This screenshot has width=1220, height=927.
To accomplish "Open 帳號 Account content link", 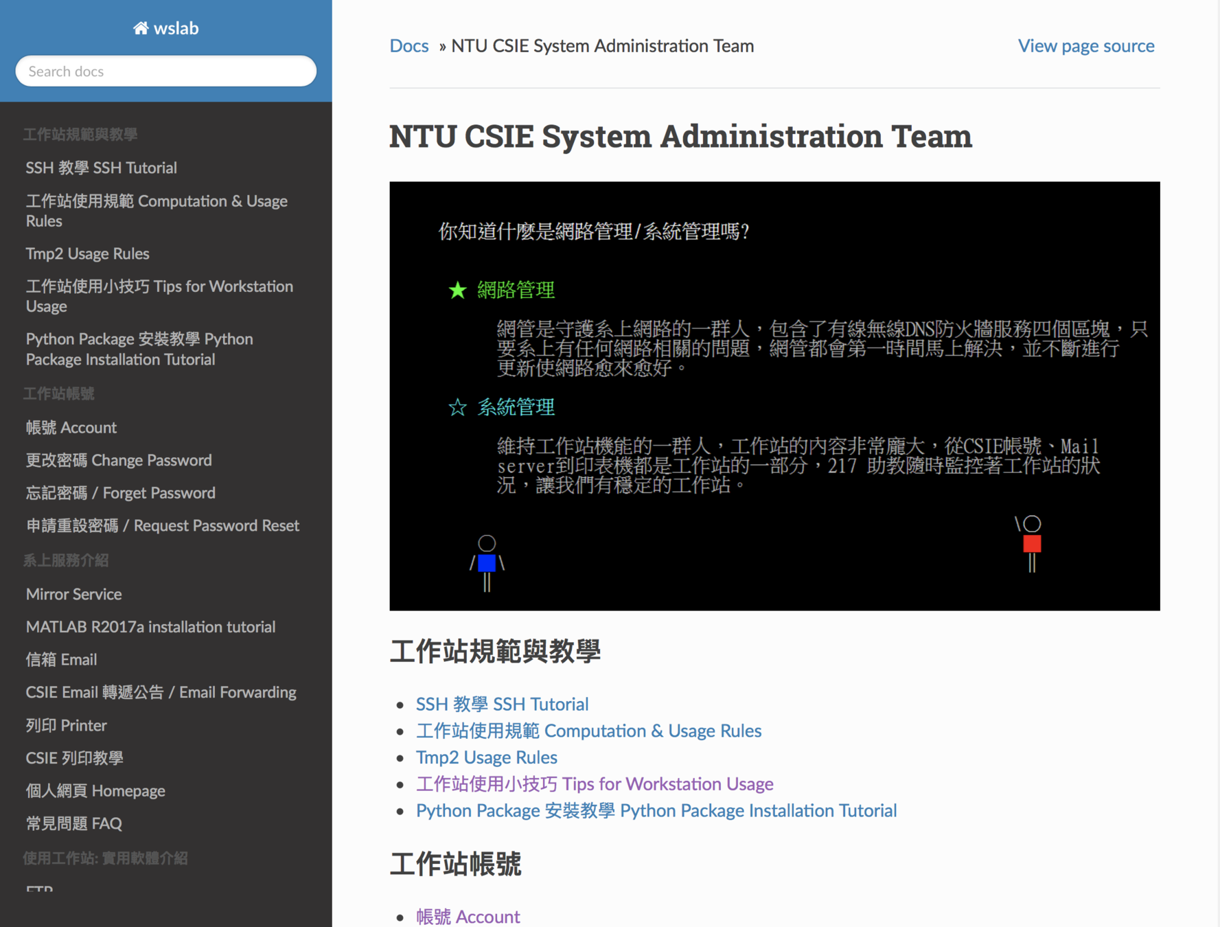I will (468, 917).
